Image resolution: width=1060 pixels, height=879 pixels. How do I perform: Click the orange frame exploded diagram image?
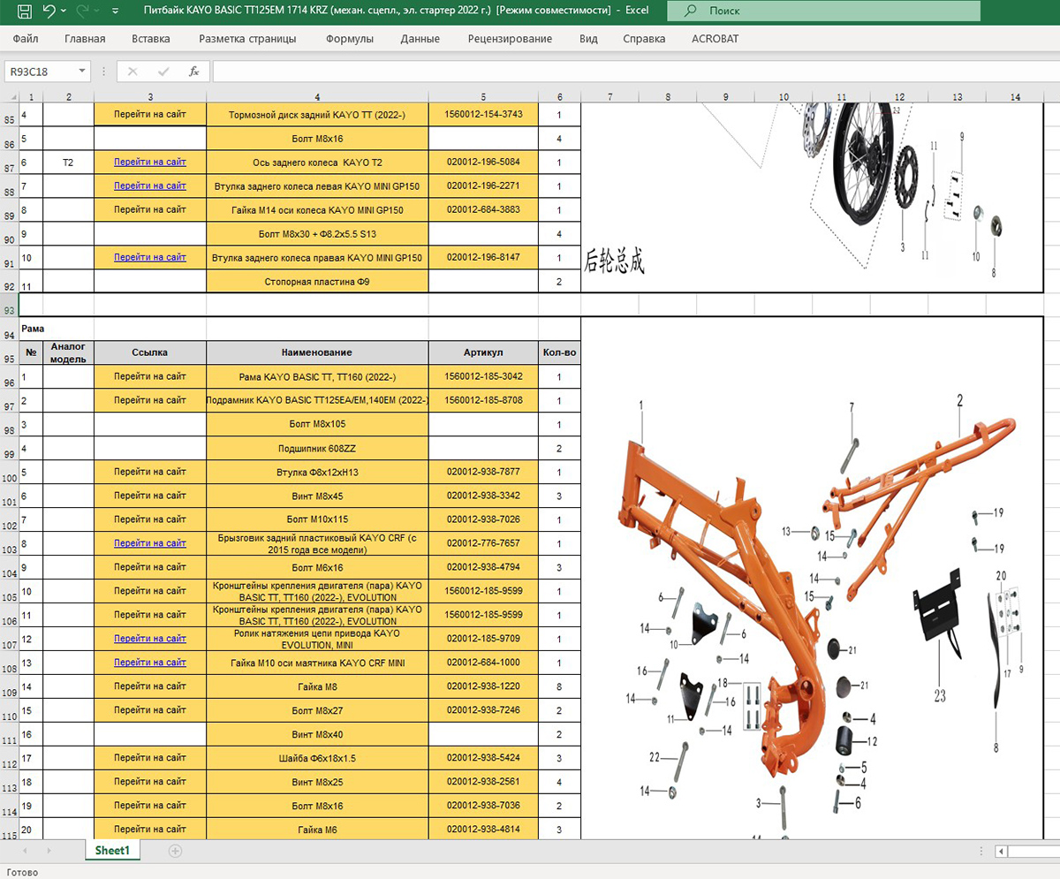coord(813,579)
